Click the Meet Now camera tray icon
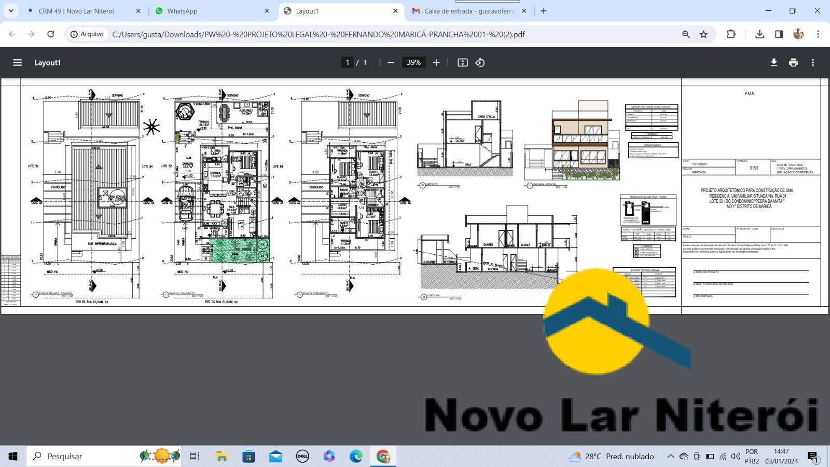 point(697,456)
